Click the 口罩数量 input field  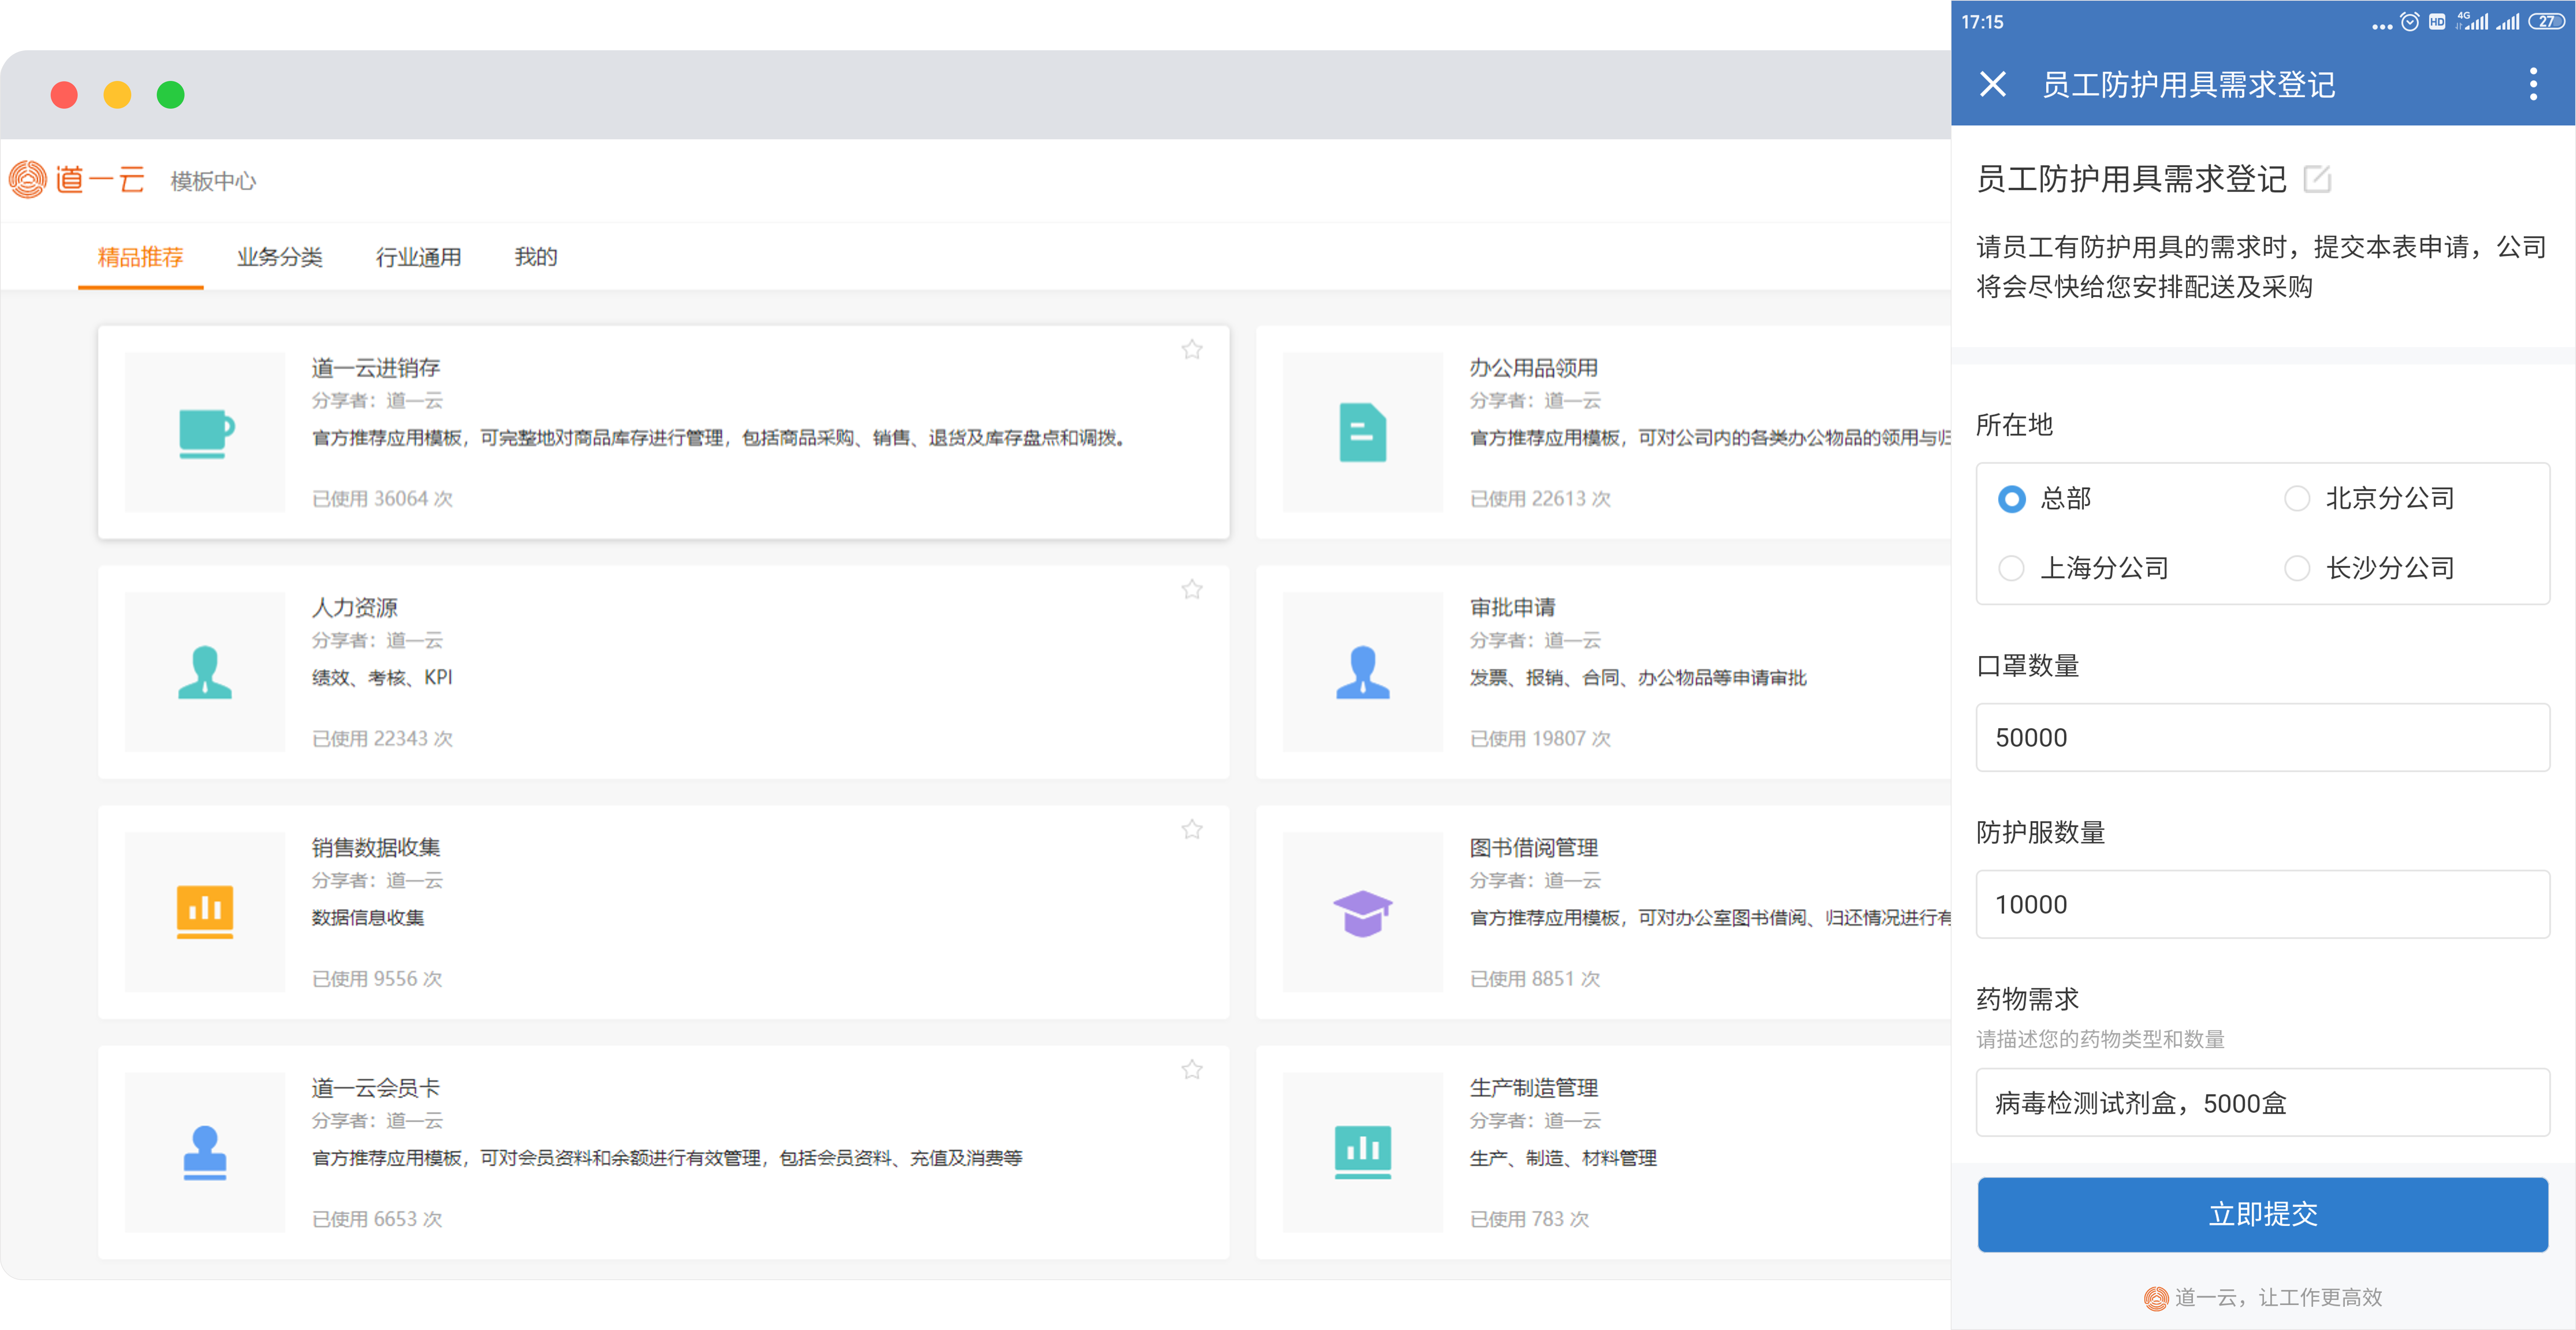[x=2262, y=738]
